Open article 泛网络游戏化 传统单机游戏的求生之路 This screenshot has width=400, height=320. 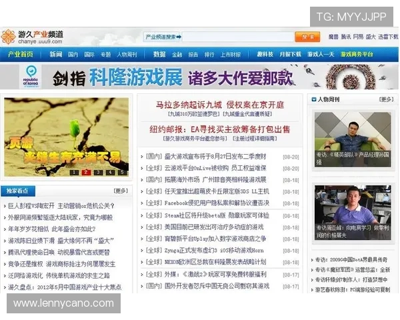tap(59, 275)
